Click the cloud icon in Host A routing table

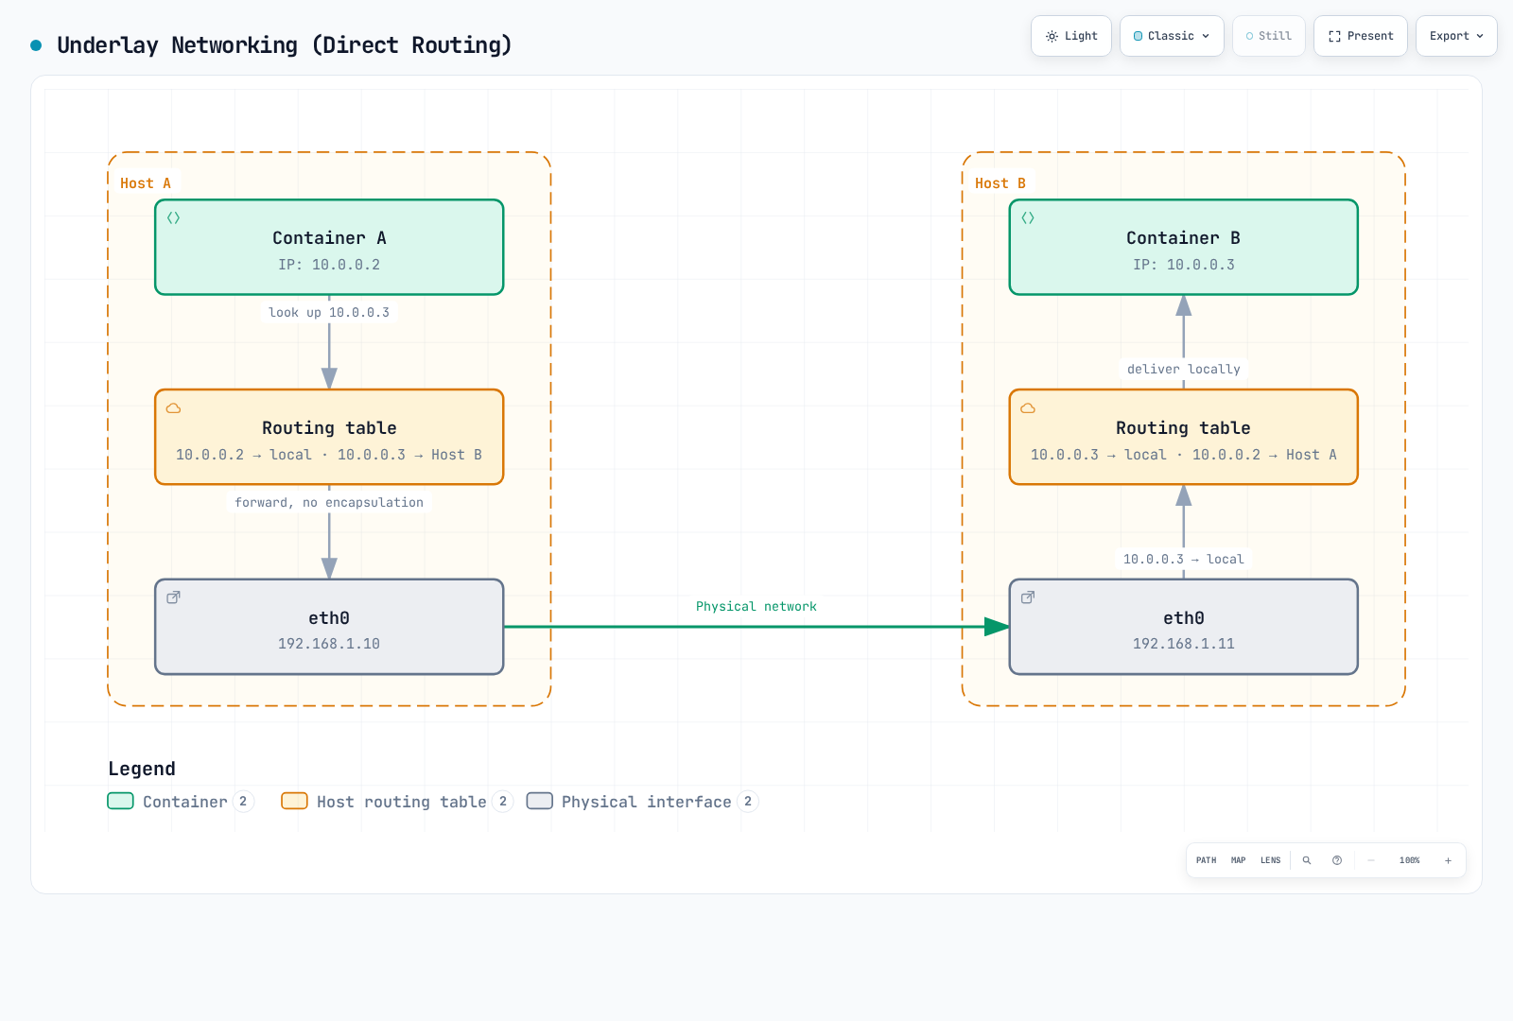pos(173,408)
